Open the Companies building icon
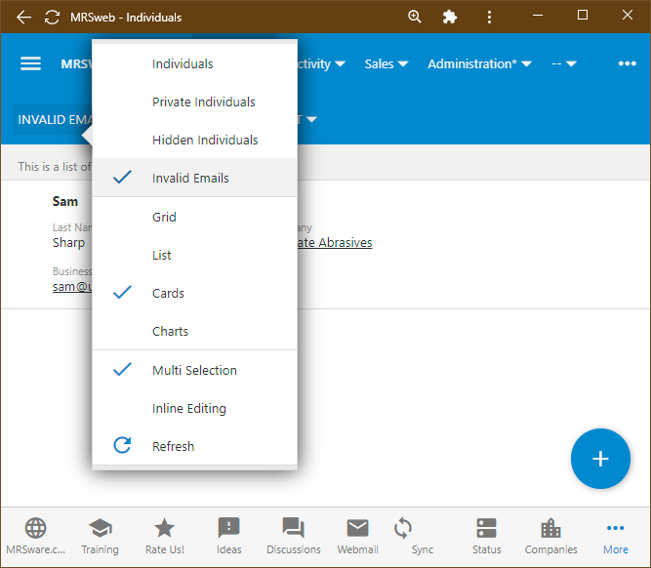 point(550,528)
